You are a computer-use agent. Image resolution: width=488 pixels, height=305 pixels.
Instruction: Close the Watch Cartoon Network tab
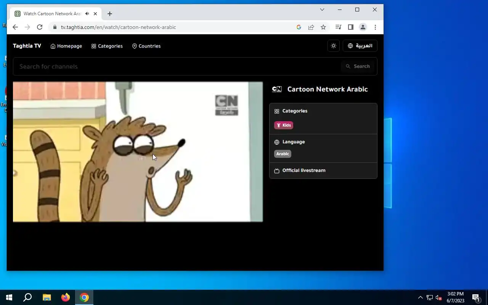click(x=95, y=14)
